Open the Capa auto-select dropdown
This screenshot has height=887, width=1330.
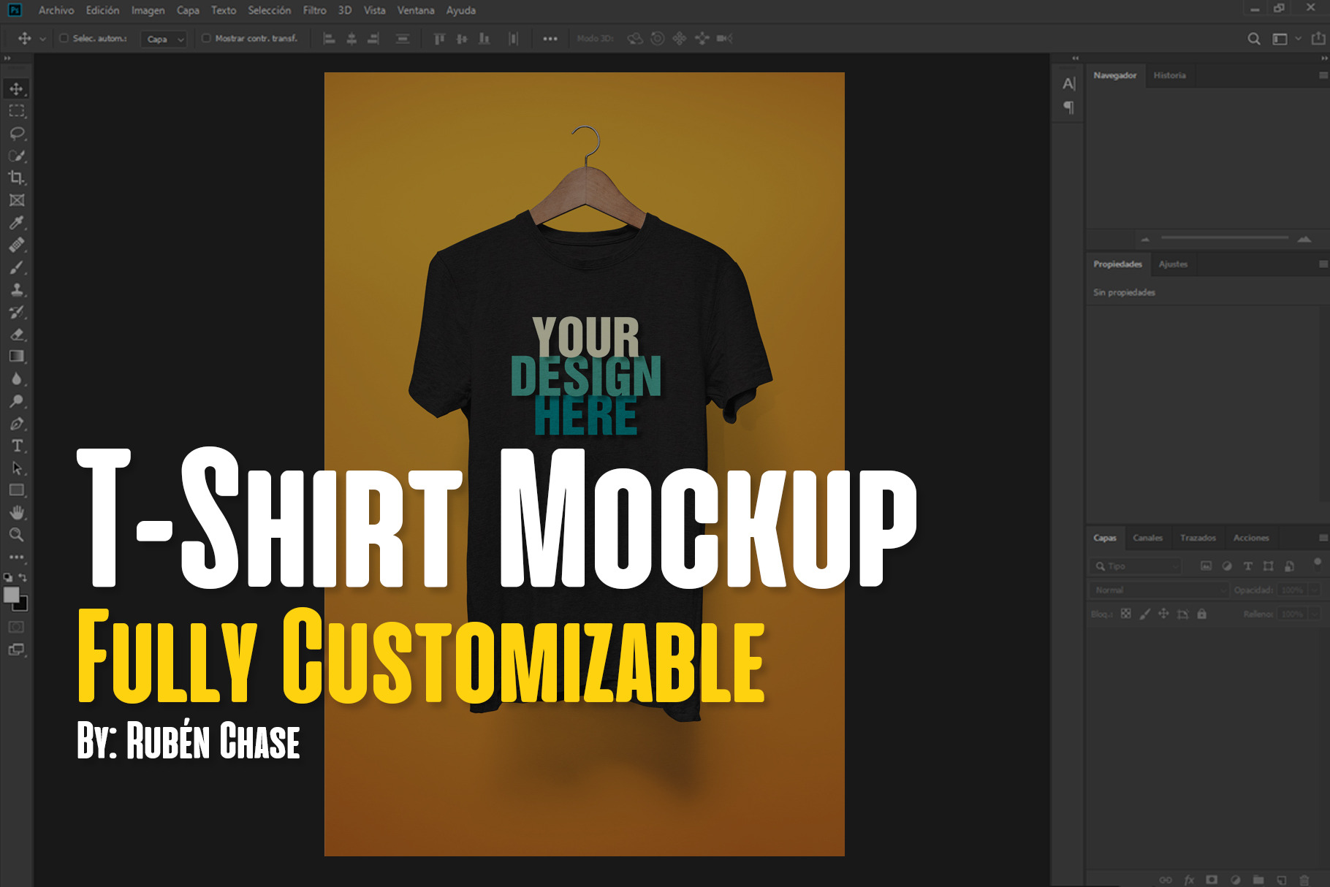click(164, 39)
